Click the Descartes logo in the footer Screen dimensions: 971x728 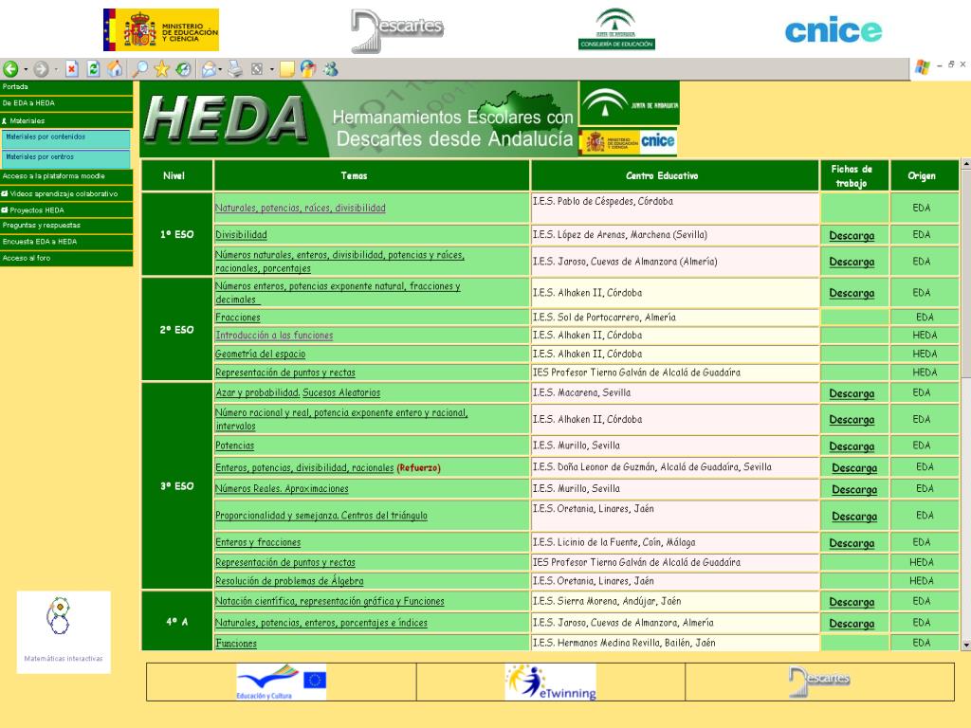point(819,682)
